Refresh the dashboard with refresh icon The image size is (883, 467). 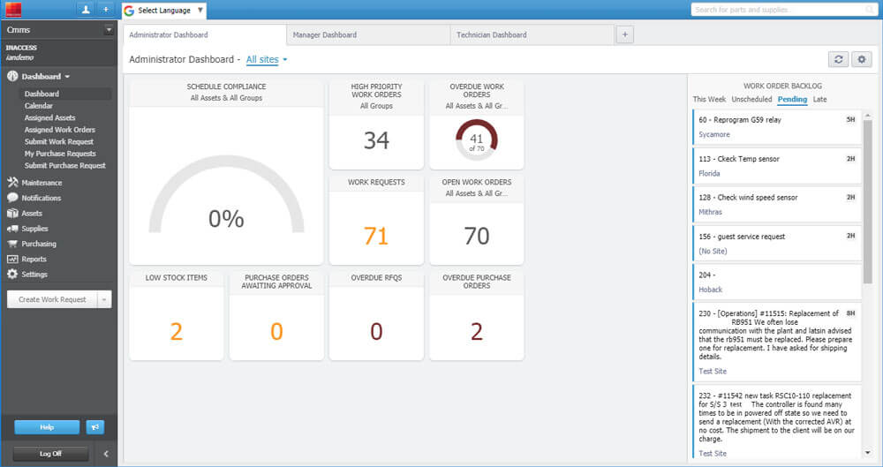click(838, 59)
